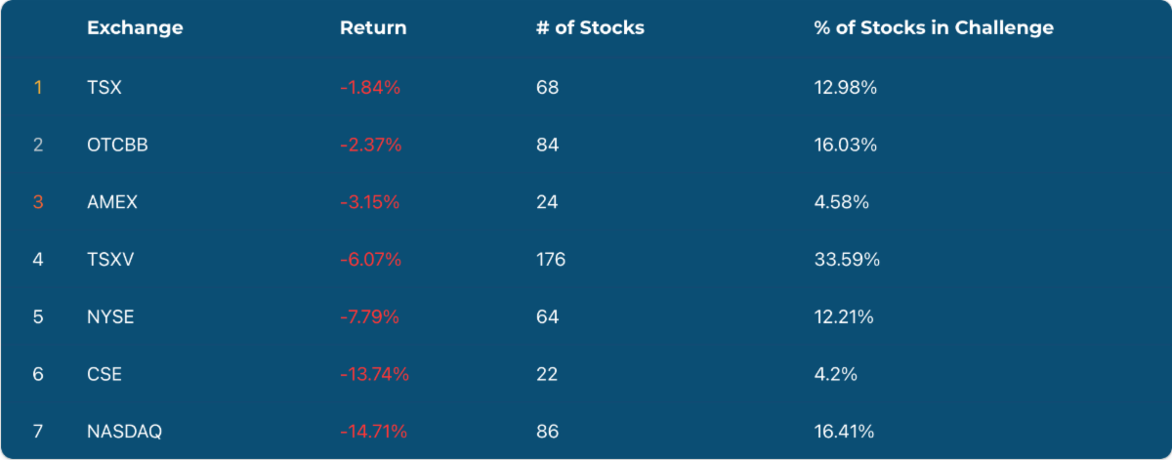Click the gold rank 1 number
Image resolution: width=1172 pixels, height=460 pixels.
point(38,88)
